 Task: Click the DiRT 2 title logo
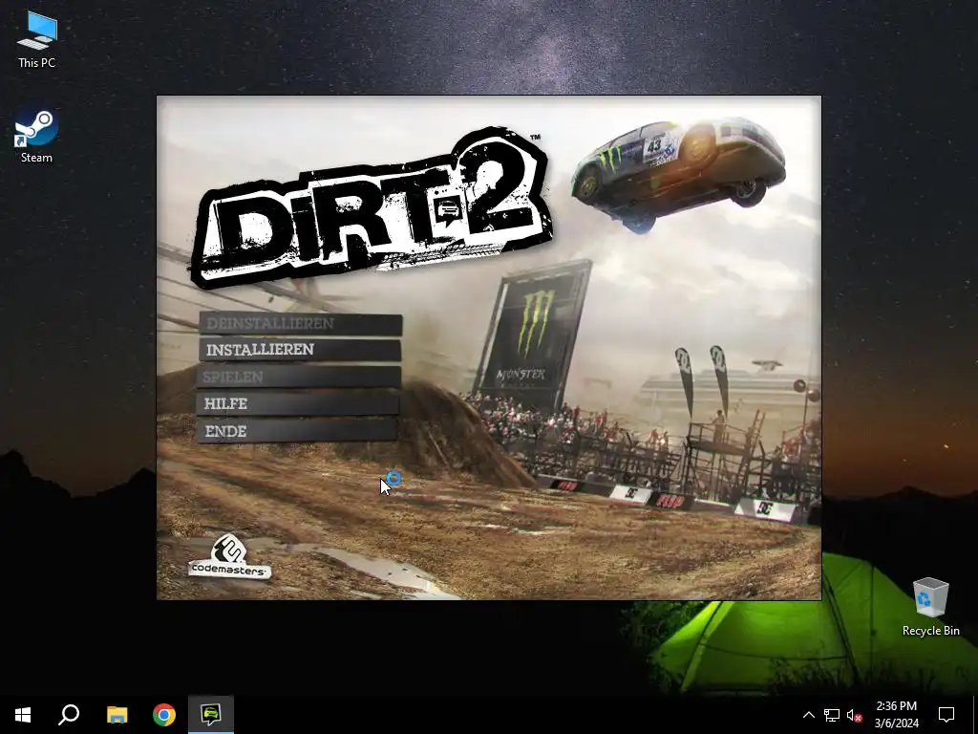[371, 205]
